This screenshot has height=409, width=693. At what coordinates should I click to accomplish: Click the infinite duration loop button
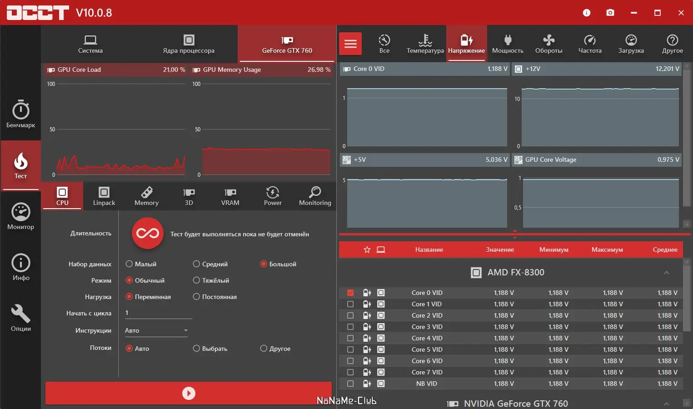click(148, 234)
